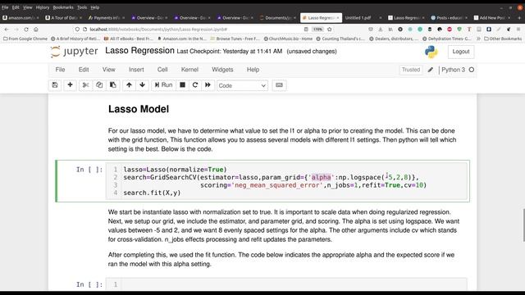Viewport: 525px width, 295px height.
Task: Open the cell type Code dropdown
Action: (x=242, y=85)
